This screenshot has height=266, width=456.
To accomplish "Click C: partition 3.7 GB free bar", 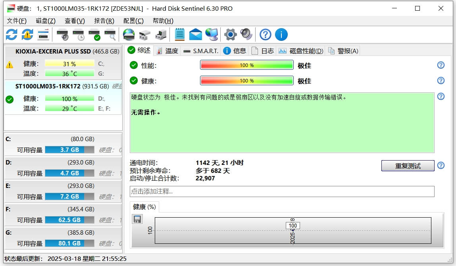I will pyautogui.click(x=69, y=149).
